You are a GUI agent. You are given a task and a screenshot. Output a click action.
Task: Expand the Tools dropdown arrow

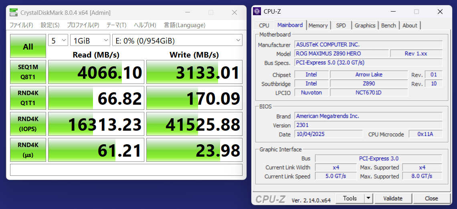click(368, 198)
